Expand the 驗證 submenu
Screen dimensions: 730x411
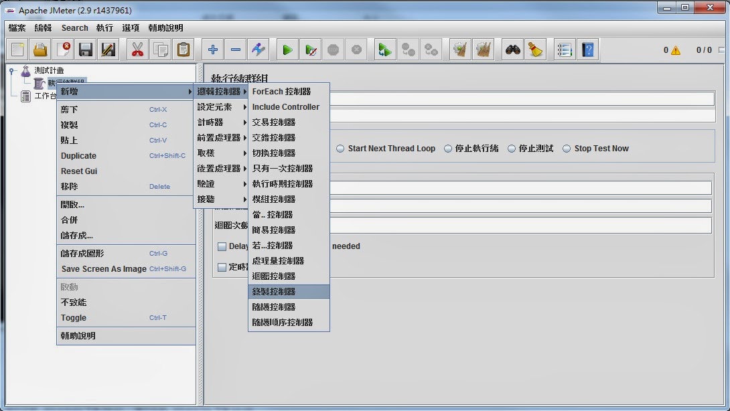[x=221, y=184]
